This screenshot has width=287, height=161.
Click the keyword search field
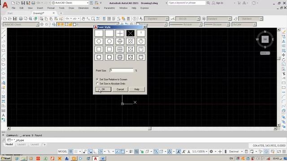tap(187, 3)
